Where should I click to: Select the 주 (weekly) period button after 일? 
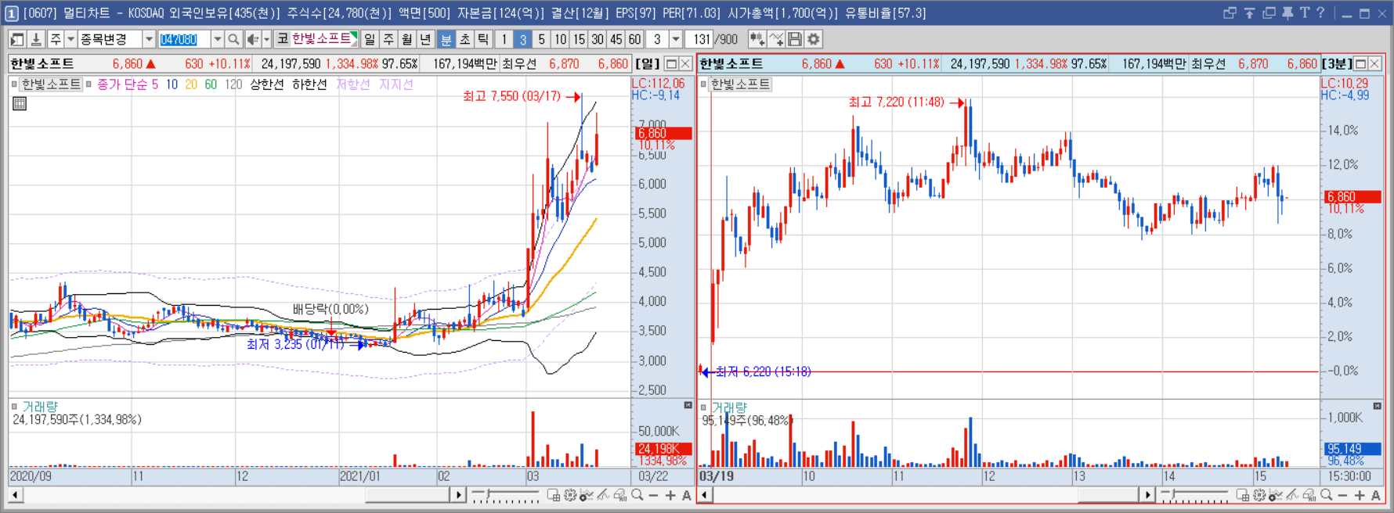(388, 39)
